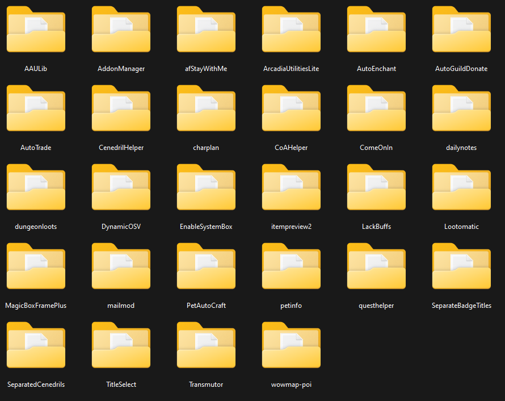Select the PetAutoCraft folder
This screenshot has width=505, height=401.
coord(206,267)
